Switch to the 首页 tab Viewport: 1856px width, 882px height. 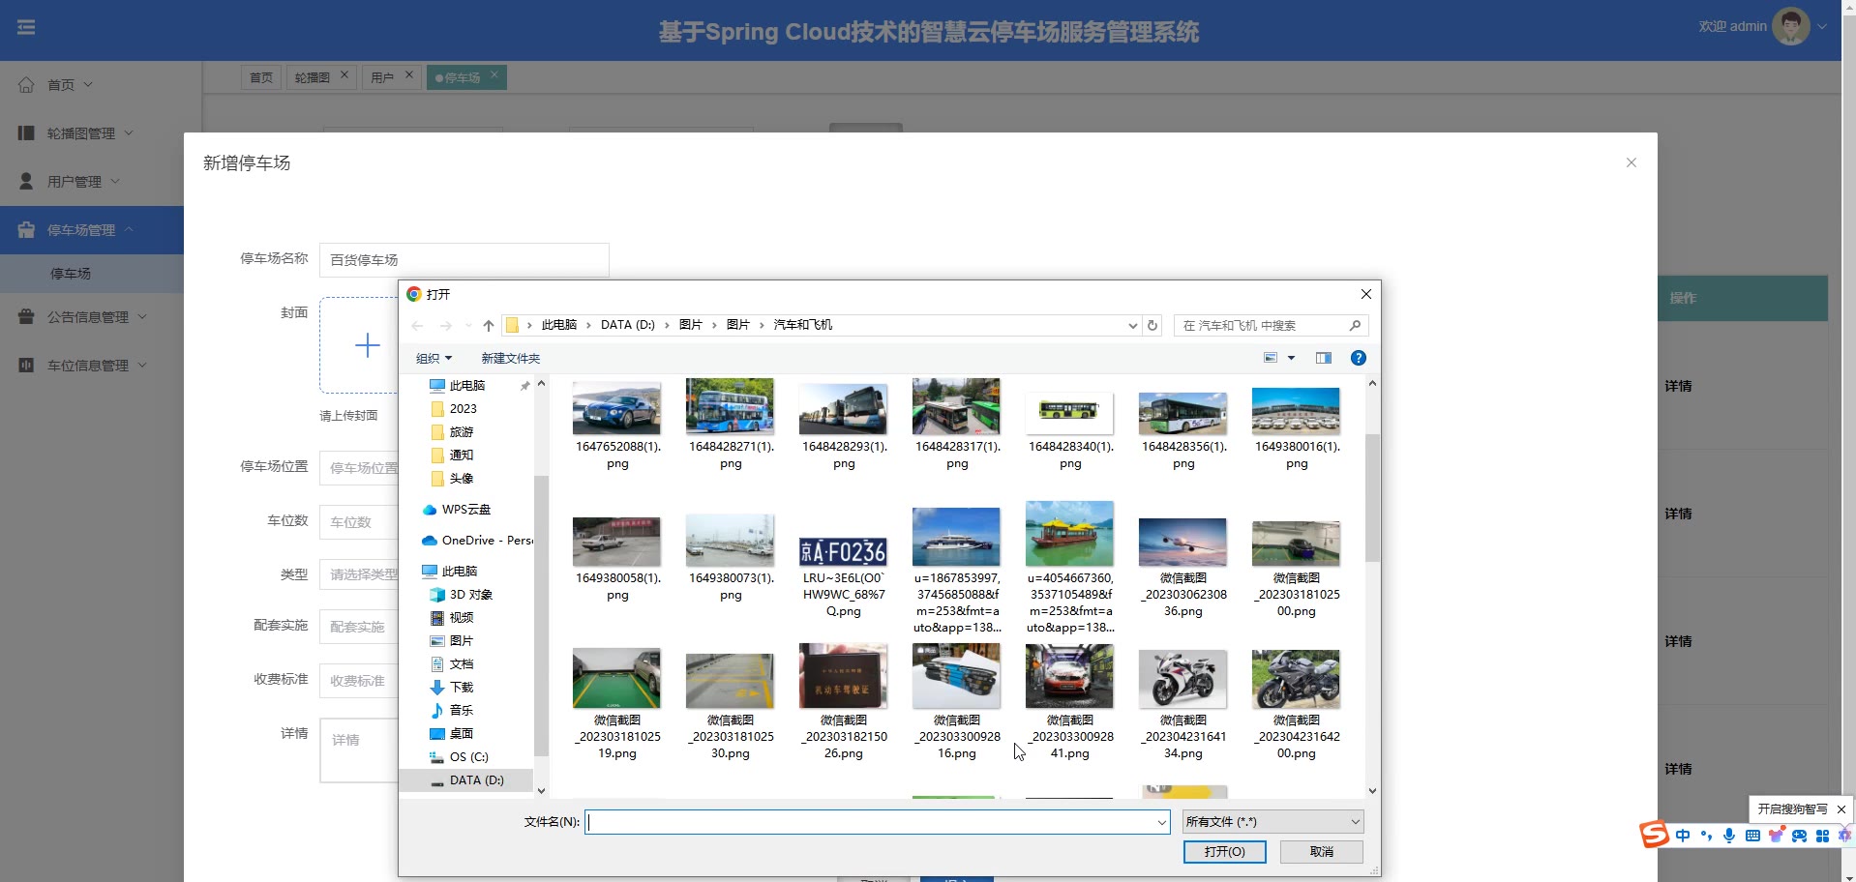tap(261, 77)
